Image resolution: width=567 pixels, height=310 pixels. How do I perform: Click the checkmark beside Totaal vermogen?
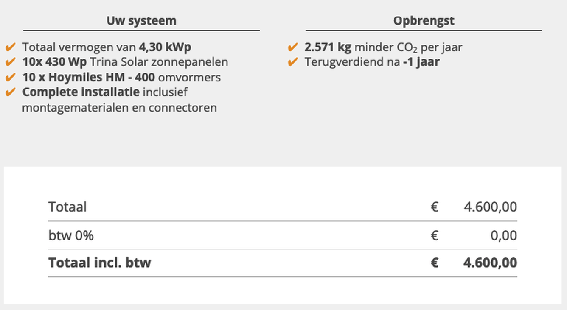[11, 47]
